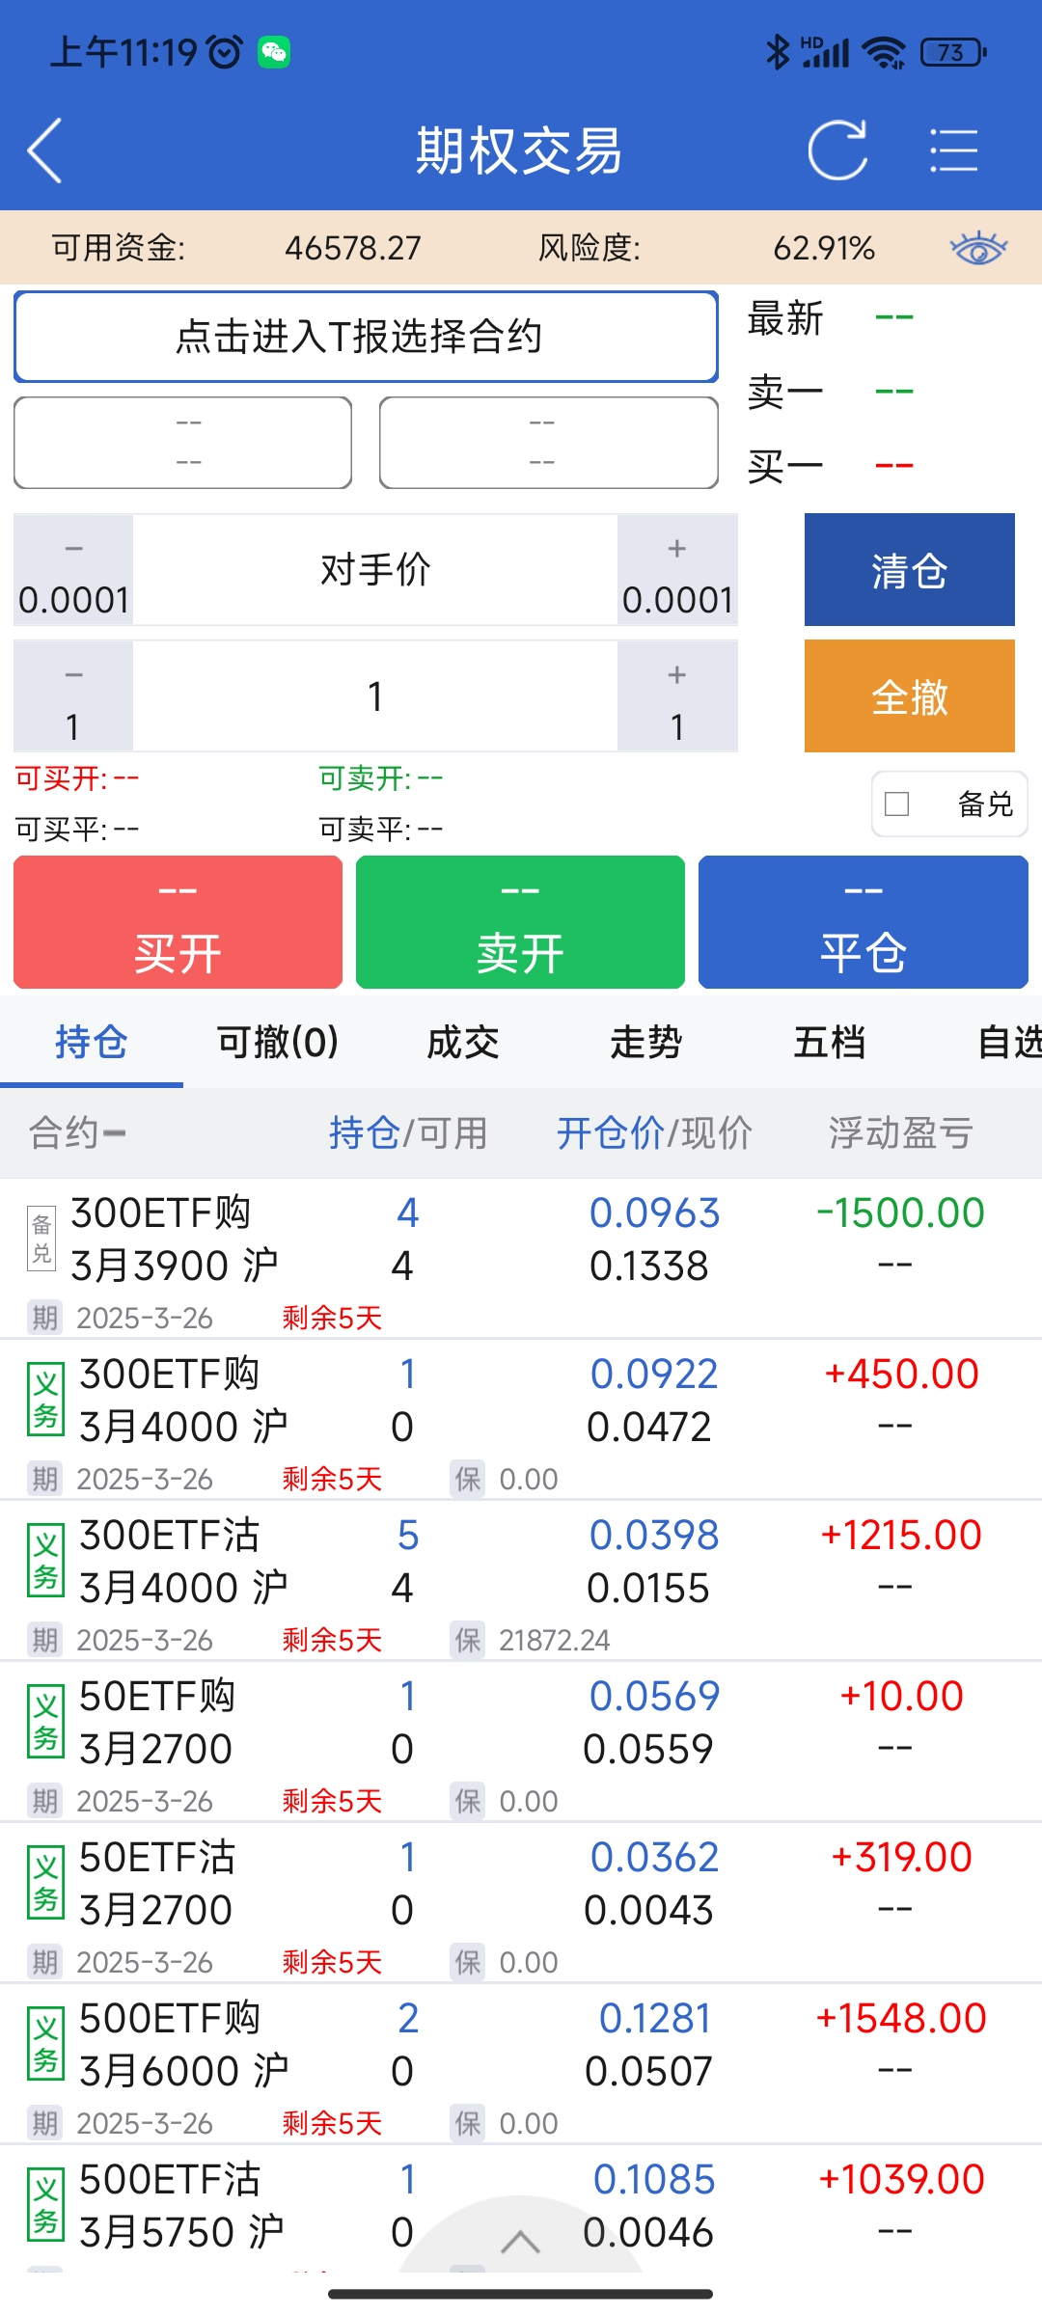Viewport: 1042px width, 2315px height.
Task: Enable the 备兑 checkbox
Action: 897,803
